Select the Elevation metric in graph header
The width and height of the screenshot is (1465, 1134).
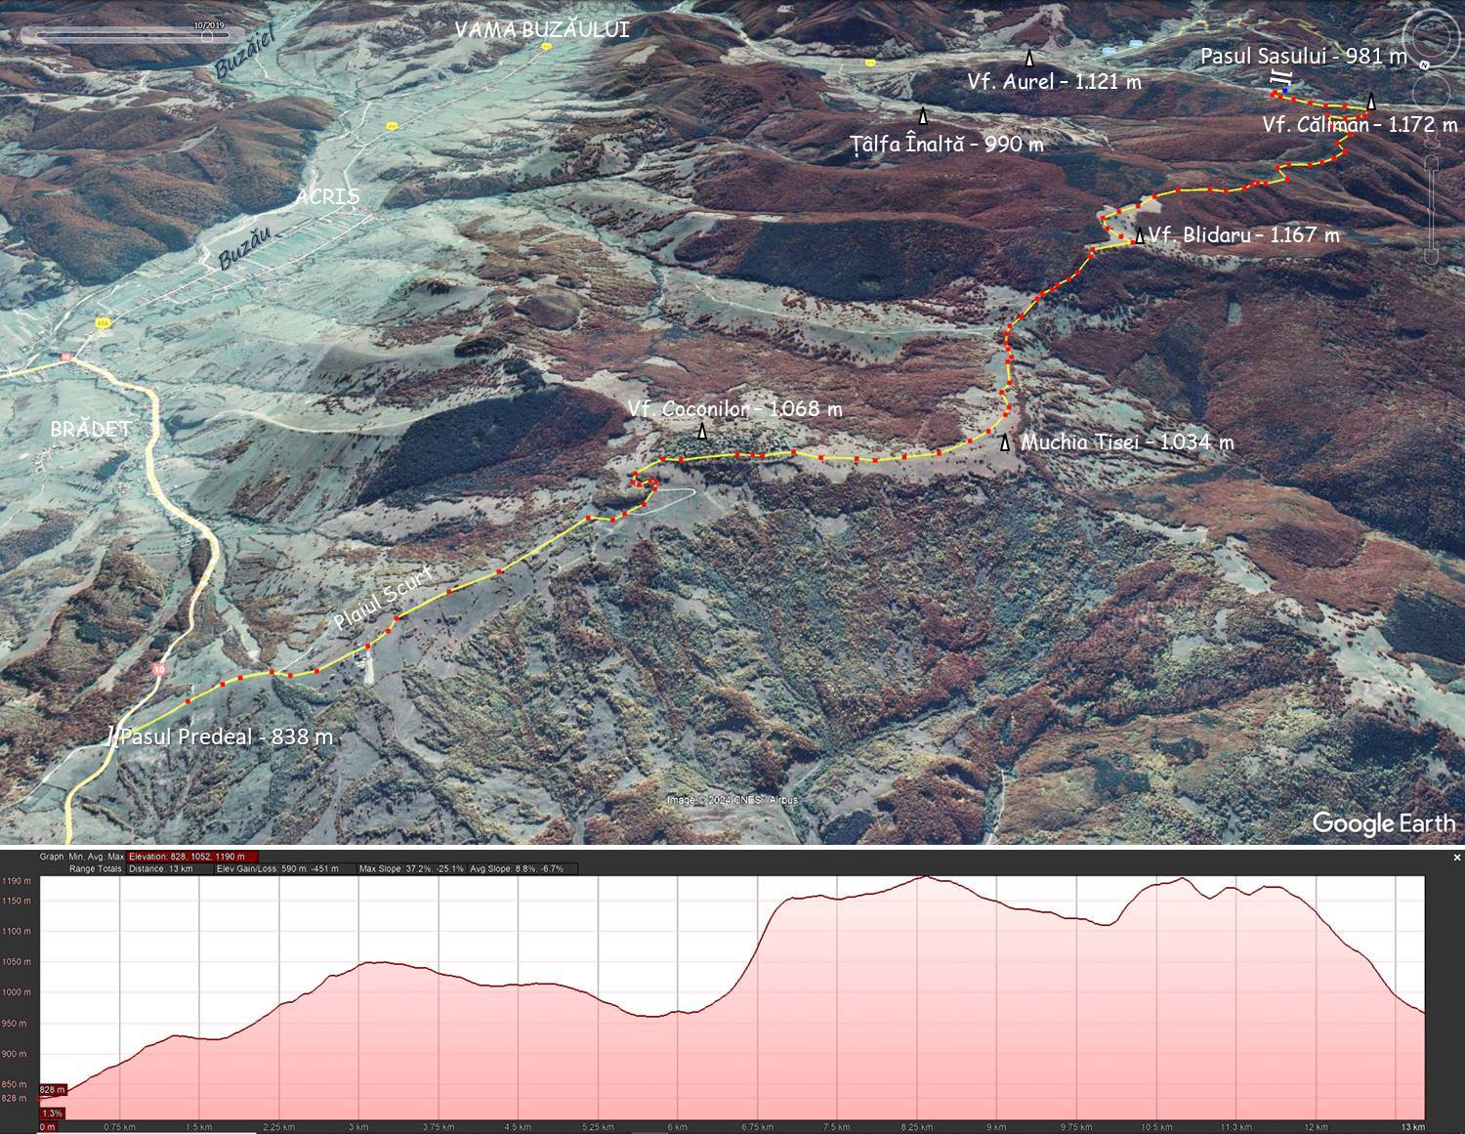point(186,857)
